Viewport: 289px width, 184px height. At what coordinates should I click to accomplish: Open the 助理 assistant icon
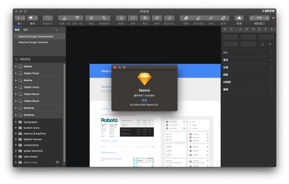239,18
